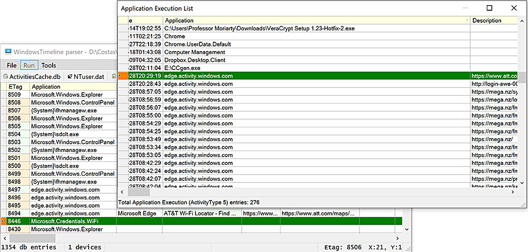The image size is (528, 252).
Task: Click Execution List scroll down arrow
Action: click(x=522, y=183)
